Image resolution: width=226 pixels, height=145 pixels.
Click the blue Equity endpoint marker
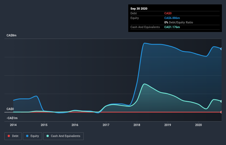pyautogui.click(x=221, y=49)
